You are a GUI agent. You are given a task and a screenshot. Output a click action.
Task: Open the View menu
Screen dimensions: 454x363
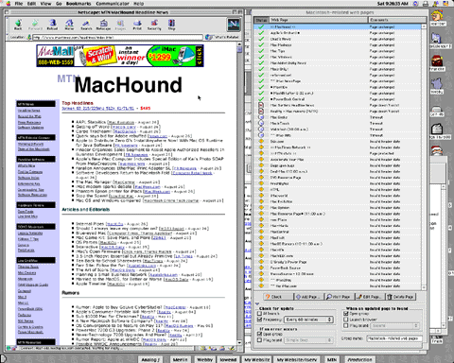[45, 4]
